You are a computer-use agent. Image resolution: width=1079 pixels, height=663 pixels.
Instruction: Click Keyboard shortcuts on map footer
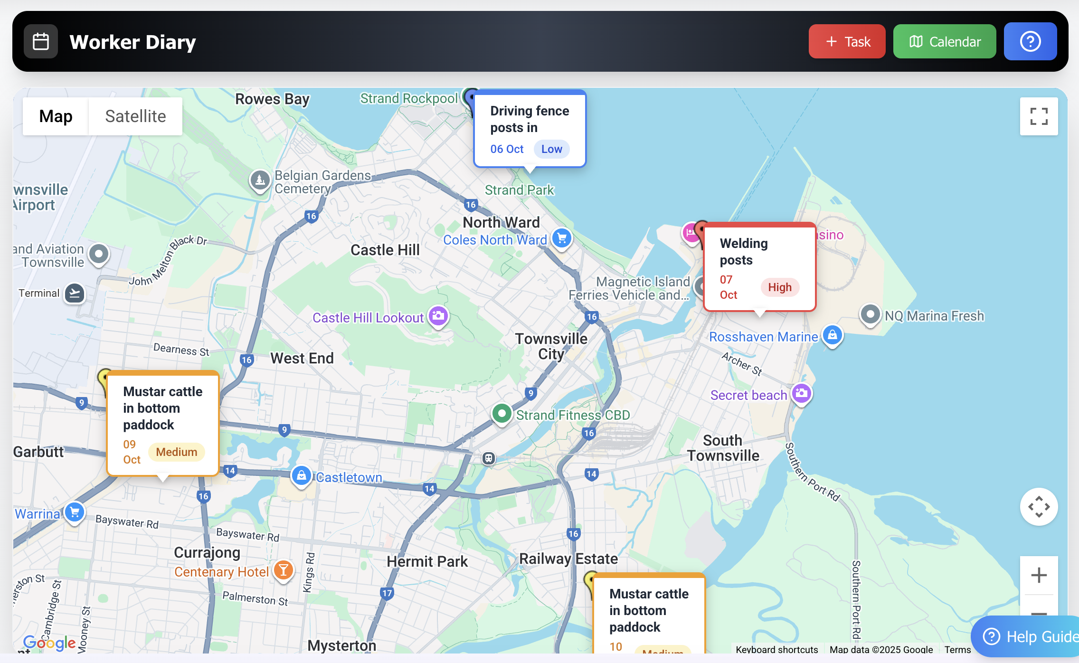(776, 649)
